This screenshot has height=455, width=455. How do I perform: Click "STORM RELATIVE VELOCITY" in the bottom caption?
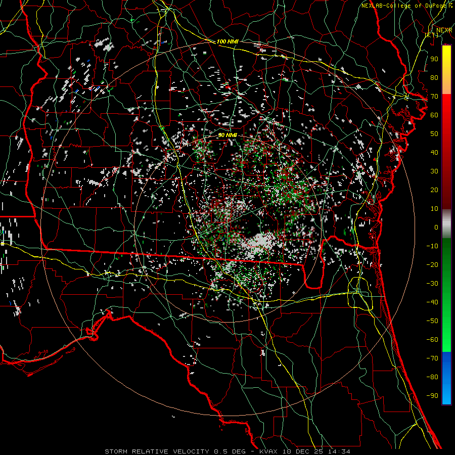(x=157, y=451)
